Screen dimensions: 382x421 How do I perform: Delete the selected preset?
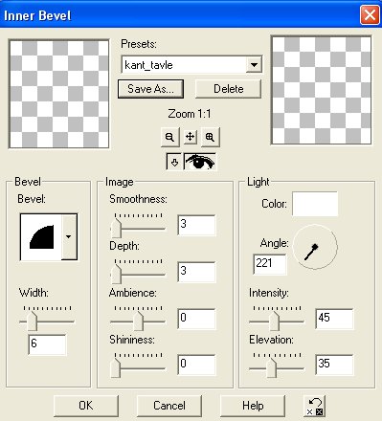(x=228, y=89)
